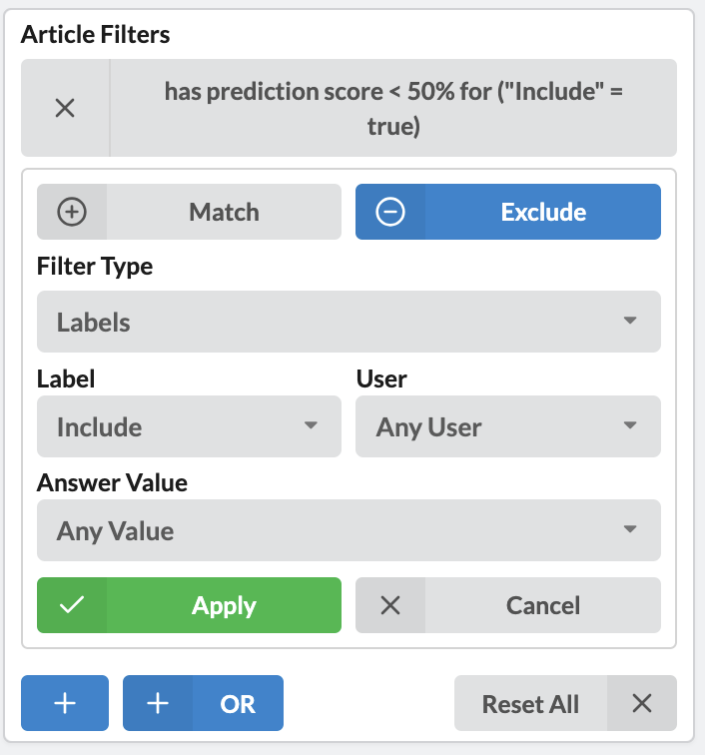The image size is (705, 755).
Task: Click the X icon beside Cancel
Action: point(390,605)
